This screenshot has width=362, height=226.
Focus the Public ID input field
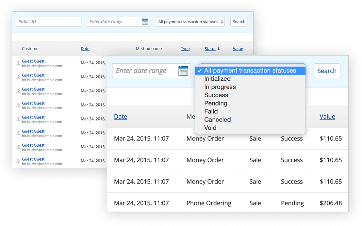tap(48, 22)
